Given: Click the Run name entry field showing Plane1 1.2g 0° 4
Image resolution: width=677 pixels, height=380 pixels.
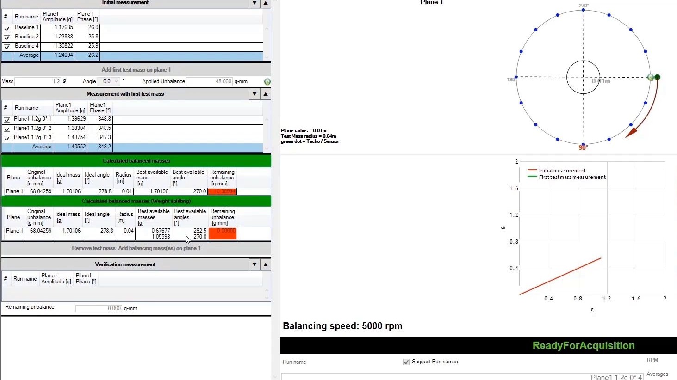Looking at the screenshot, I should (x=463, y=377).
